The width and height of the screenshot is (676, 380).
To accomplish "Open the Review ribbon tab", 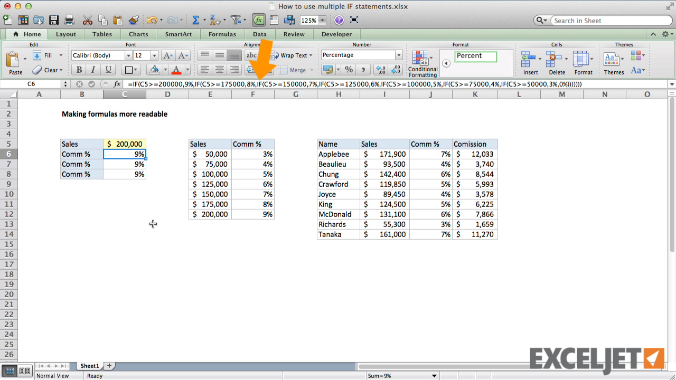I will [x=294, y=34].
